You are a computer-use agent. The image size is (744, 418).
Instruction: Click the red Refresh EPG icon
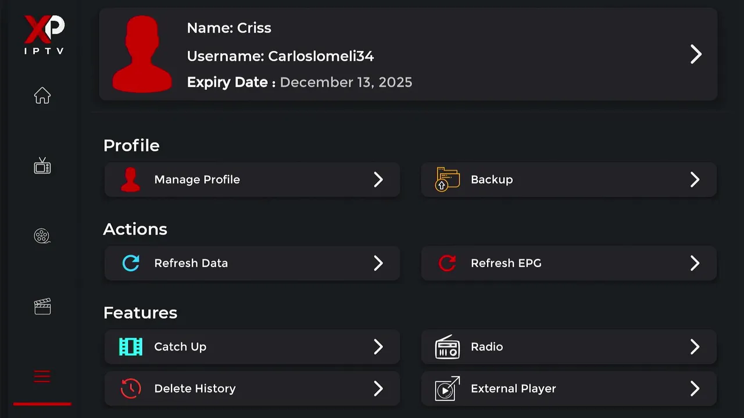pos(447,263)
